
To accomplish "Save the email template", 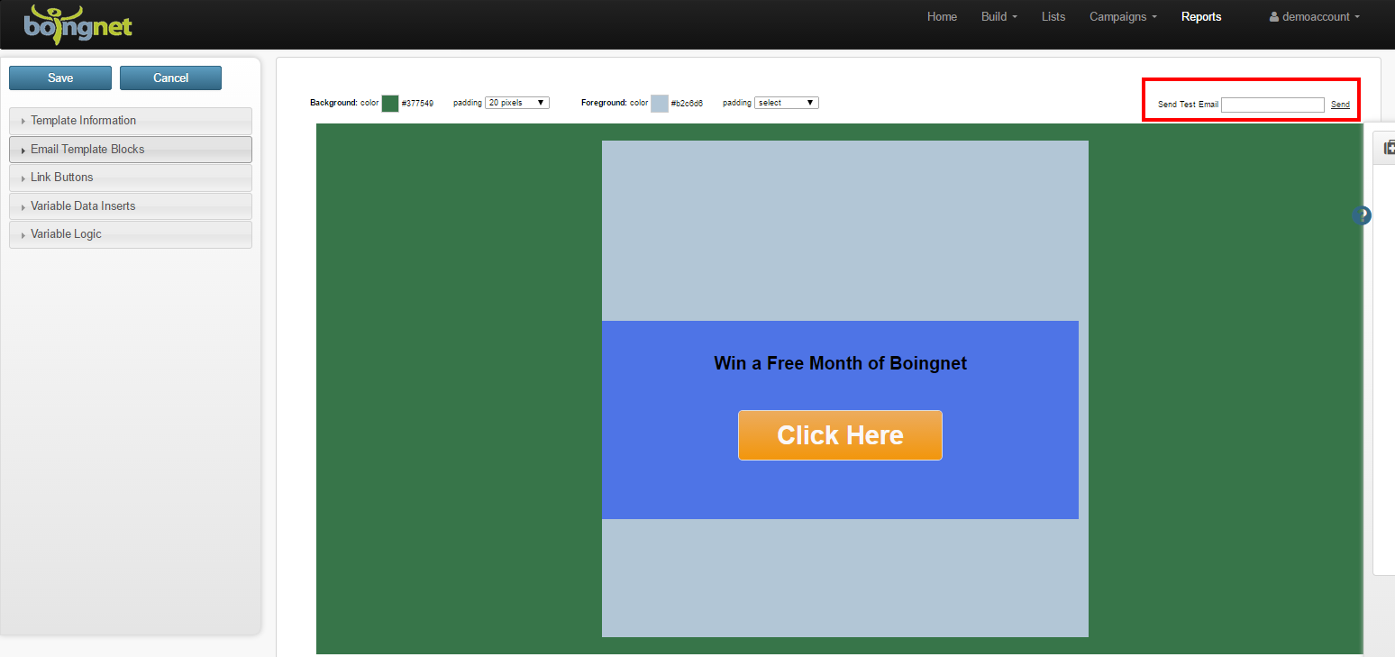I will (60, 78).
